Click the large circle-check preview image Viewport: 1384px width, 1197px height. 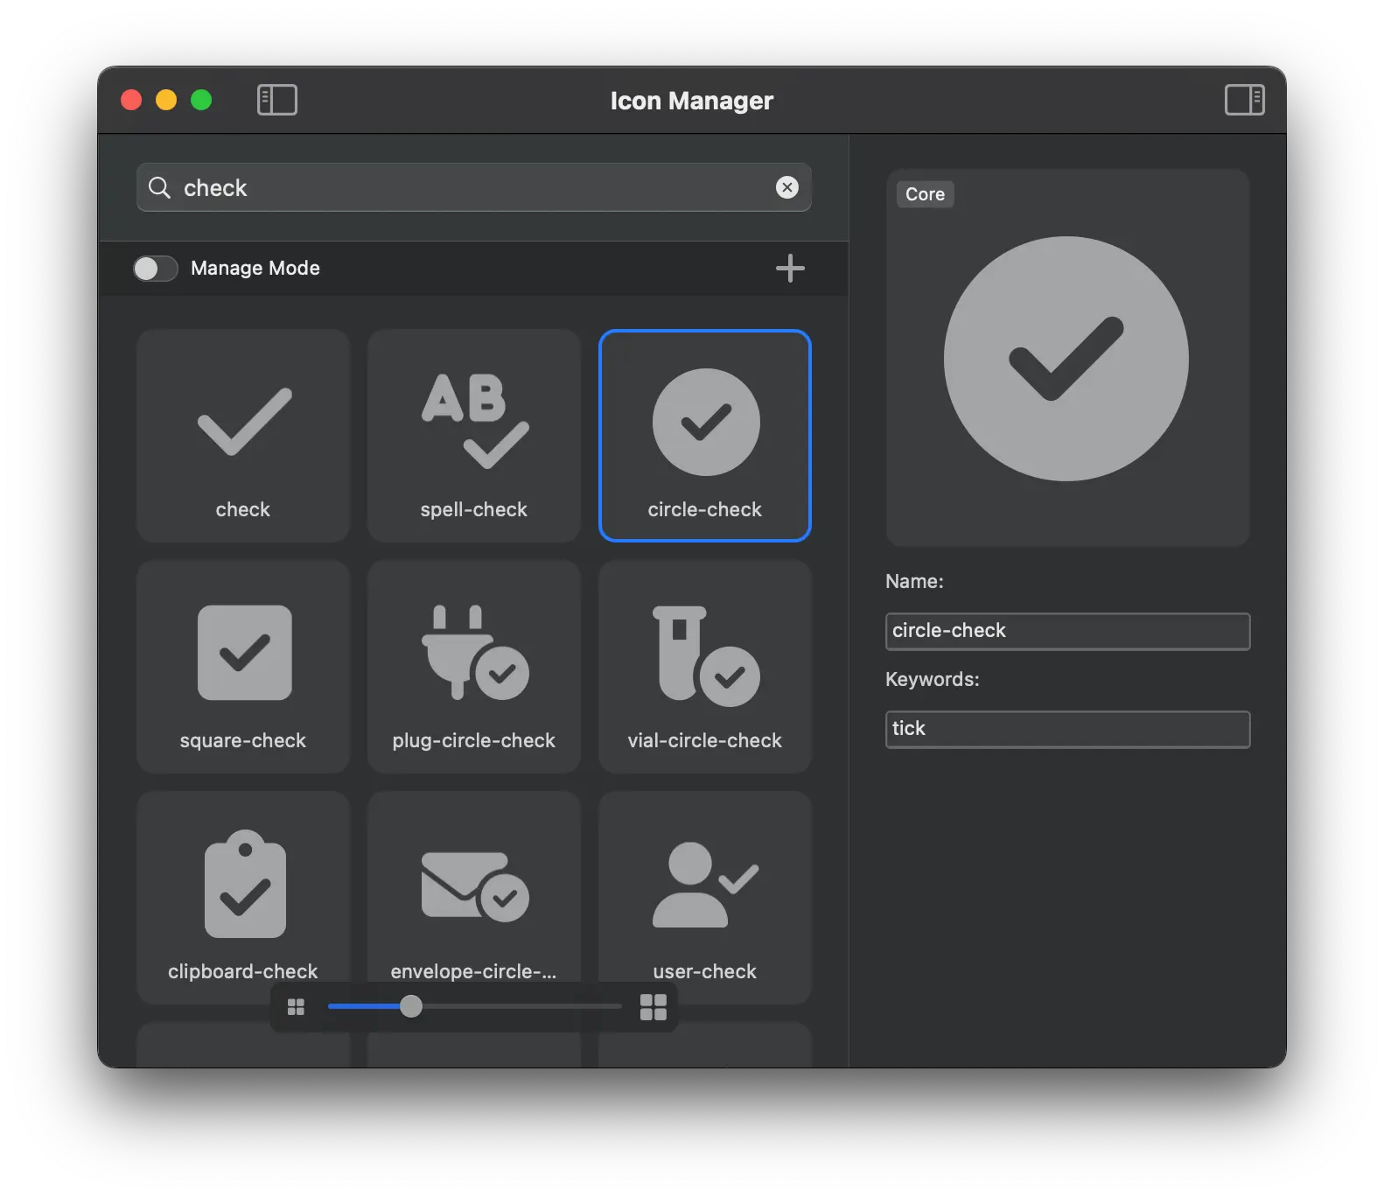point(1066,359)
